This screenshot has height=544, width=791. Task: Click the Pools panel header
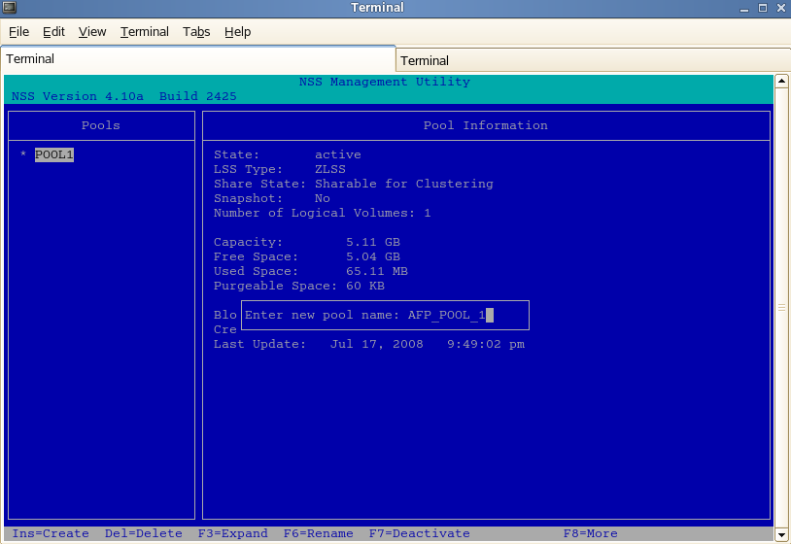(101, 125)
